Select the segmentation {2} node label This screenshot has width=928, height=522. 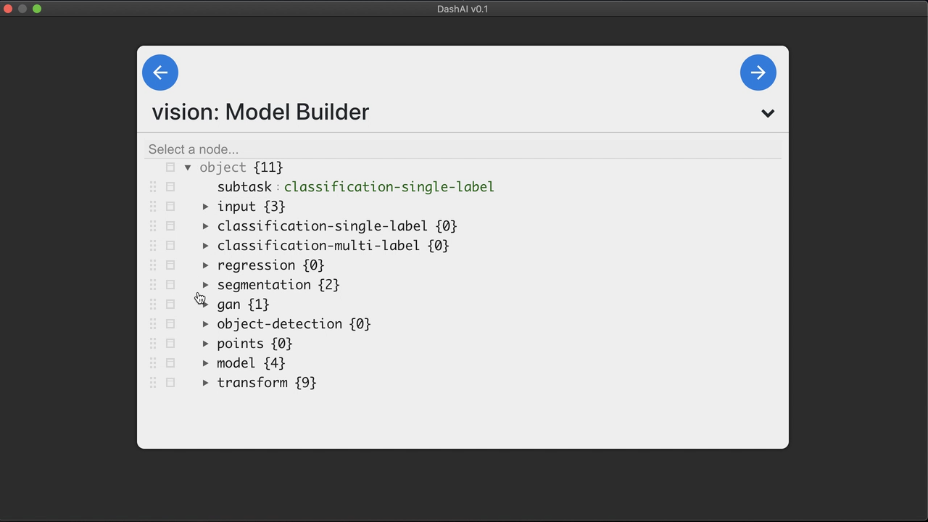click(278, 285)
